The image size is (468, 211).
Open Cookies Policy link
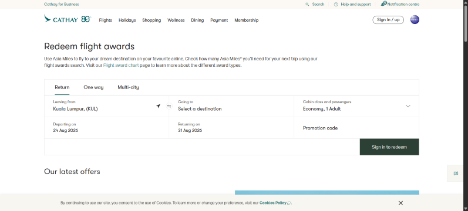(275, 203)
